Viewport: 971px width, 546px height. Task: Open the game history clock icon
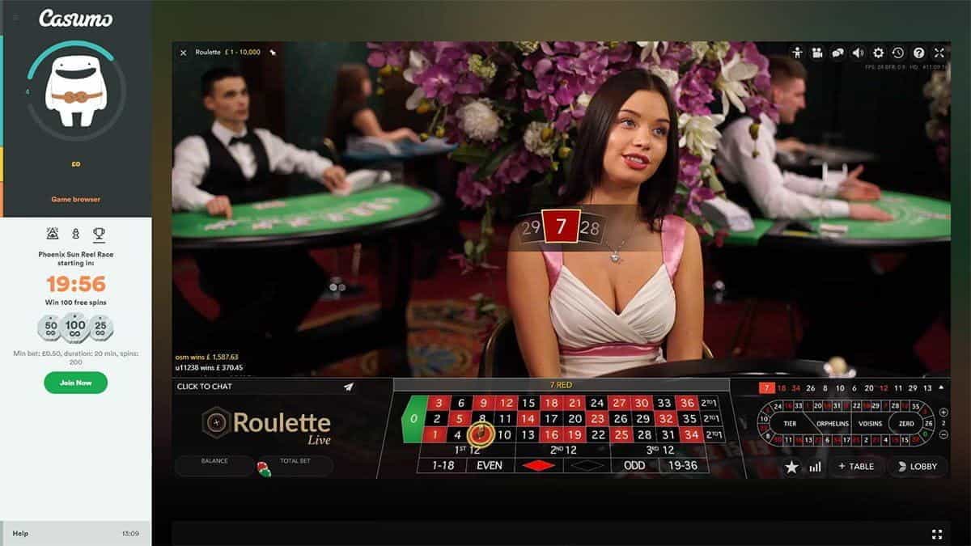898,53
